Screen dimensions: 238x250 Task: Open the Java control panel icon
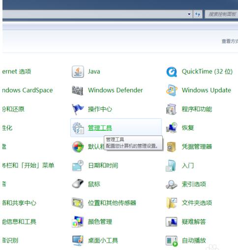(x=78, y=72)
